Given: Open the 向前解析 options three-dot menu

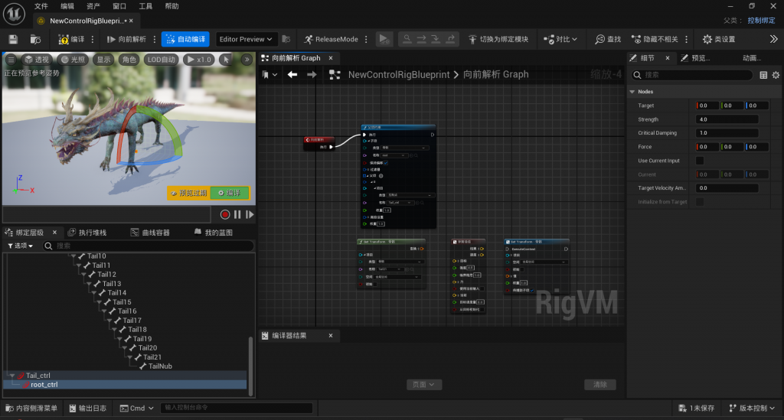Looking at the screenshot, I should pos(155,39).
